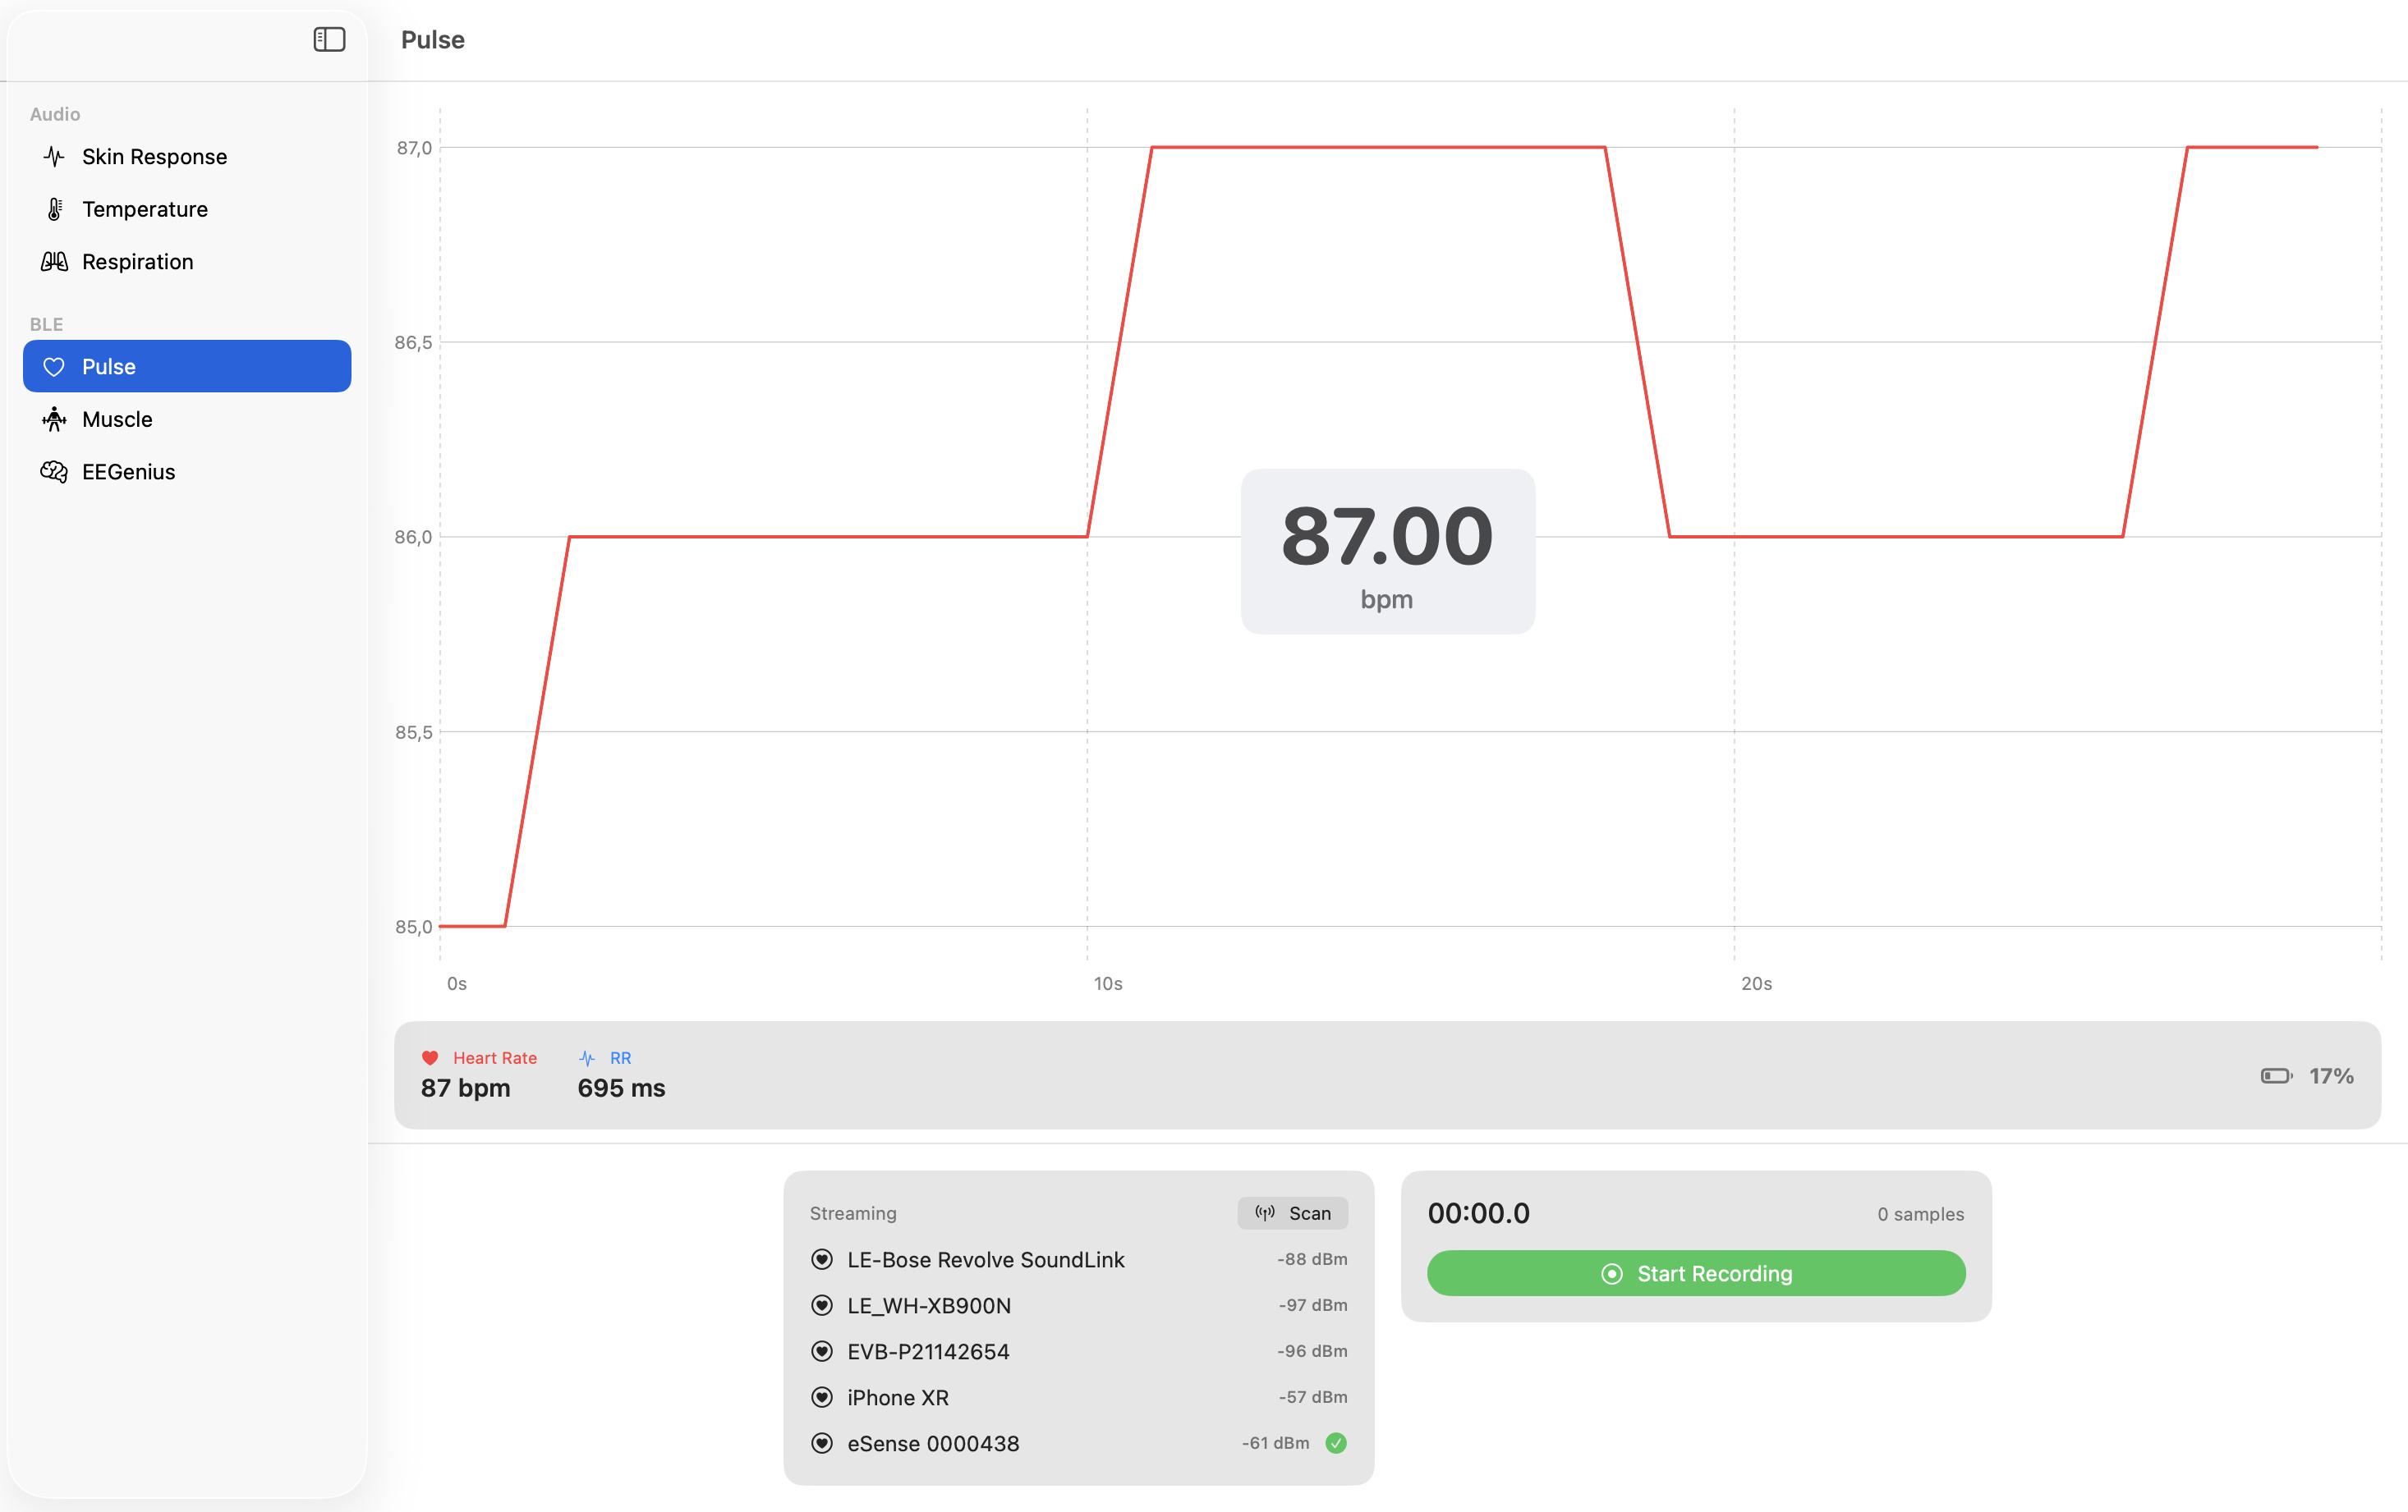Click the -57 dBm signal strength
This screenshot has width=2408, height=1512.
tap(1313, 1397)
